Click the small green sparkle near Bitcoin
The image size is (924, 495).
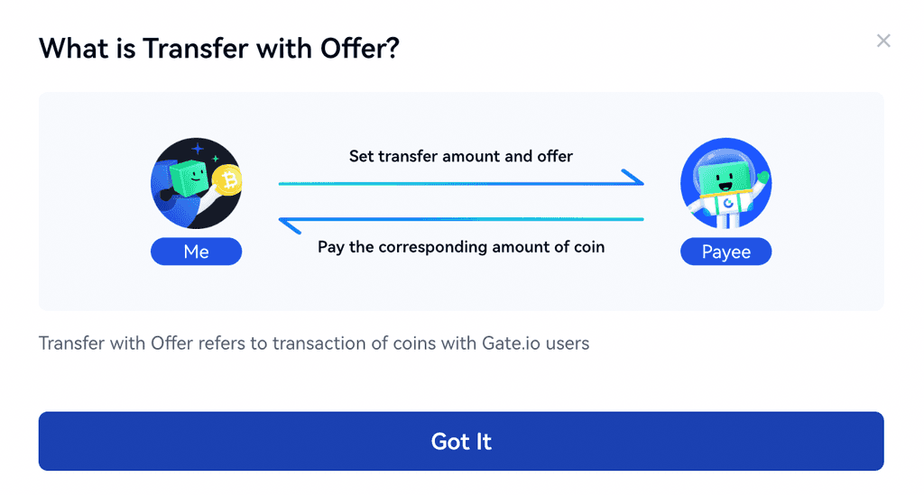tap(217, 159)
